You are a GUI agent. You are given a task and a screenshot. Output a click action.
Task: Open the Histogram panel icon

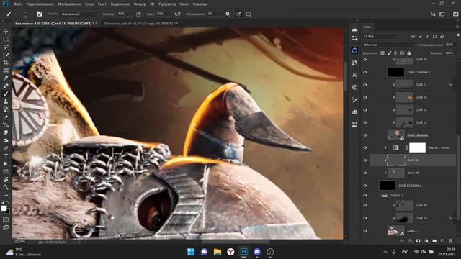coord(354,29)
